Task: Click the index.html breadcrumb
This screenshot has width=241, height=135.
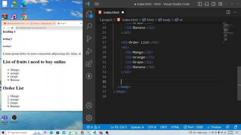Action: coord(130,20)
